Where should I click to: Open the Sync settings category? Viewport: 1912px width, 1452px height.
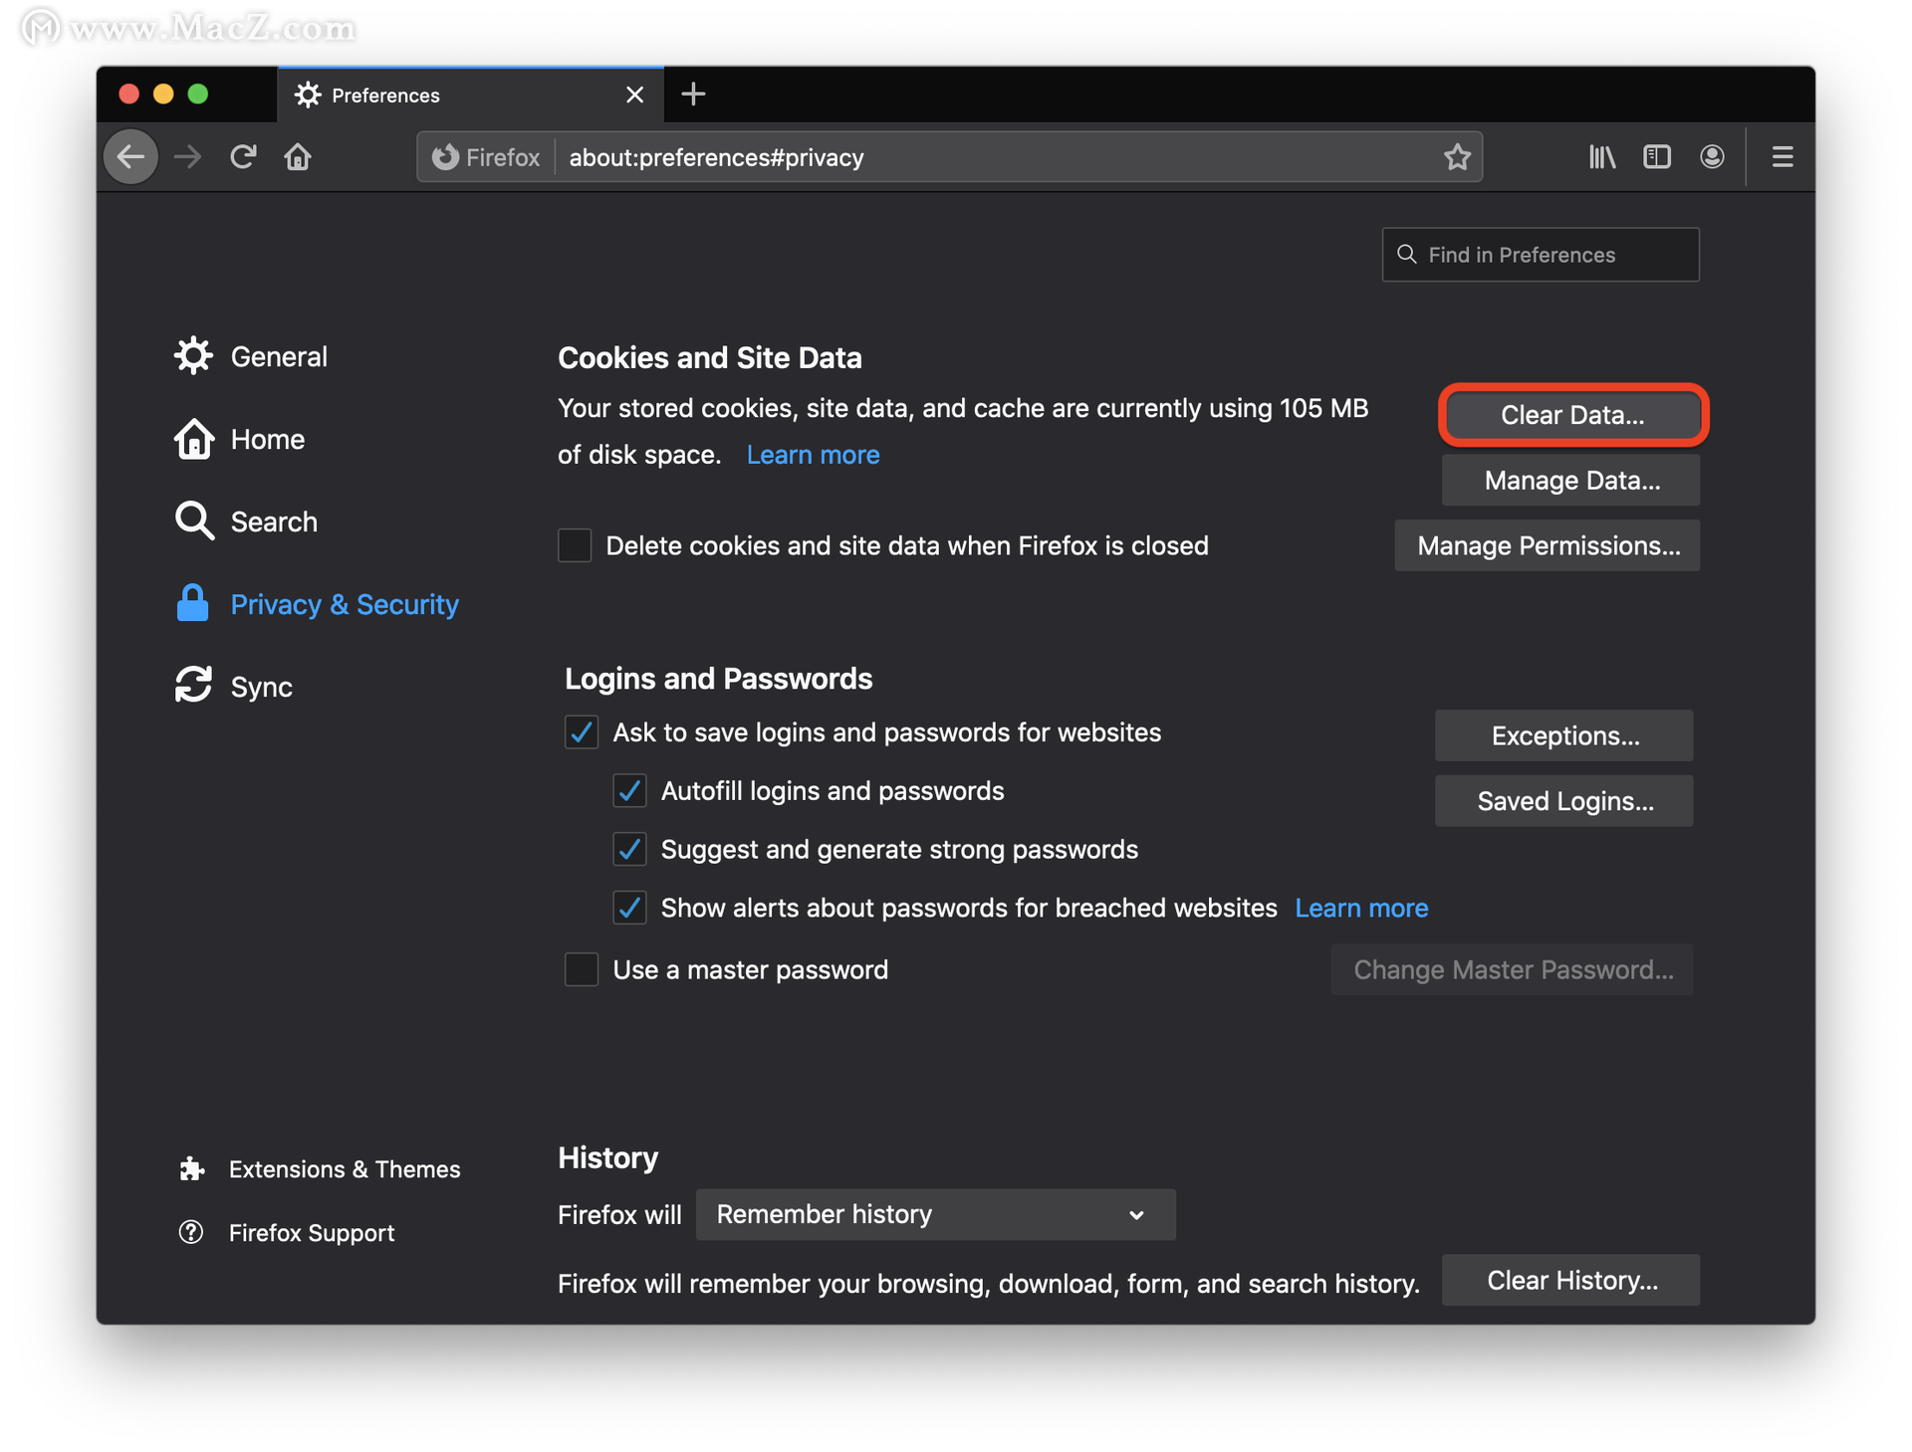(233, 687)
